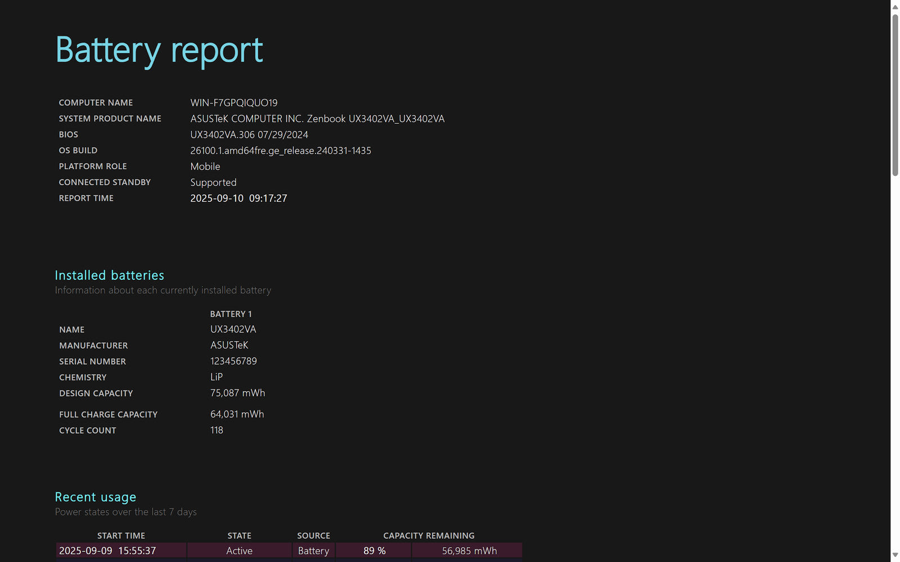Click manufacturer value ASUSTeK
The height and width of the screenshot is (562, 900).
point(229,345)
